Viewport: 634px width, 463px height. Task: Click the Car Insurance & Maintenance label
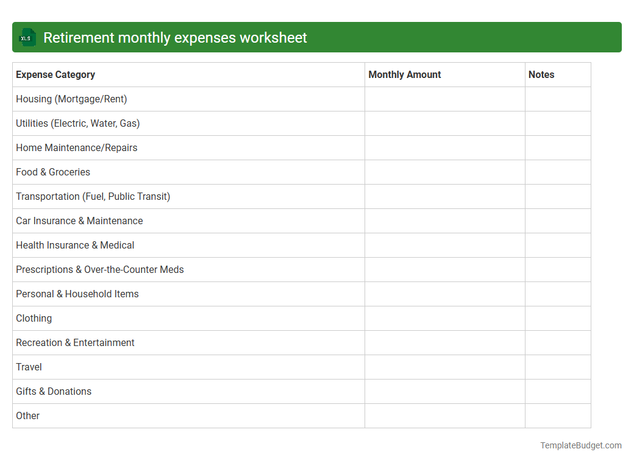(x=79, y=221)
